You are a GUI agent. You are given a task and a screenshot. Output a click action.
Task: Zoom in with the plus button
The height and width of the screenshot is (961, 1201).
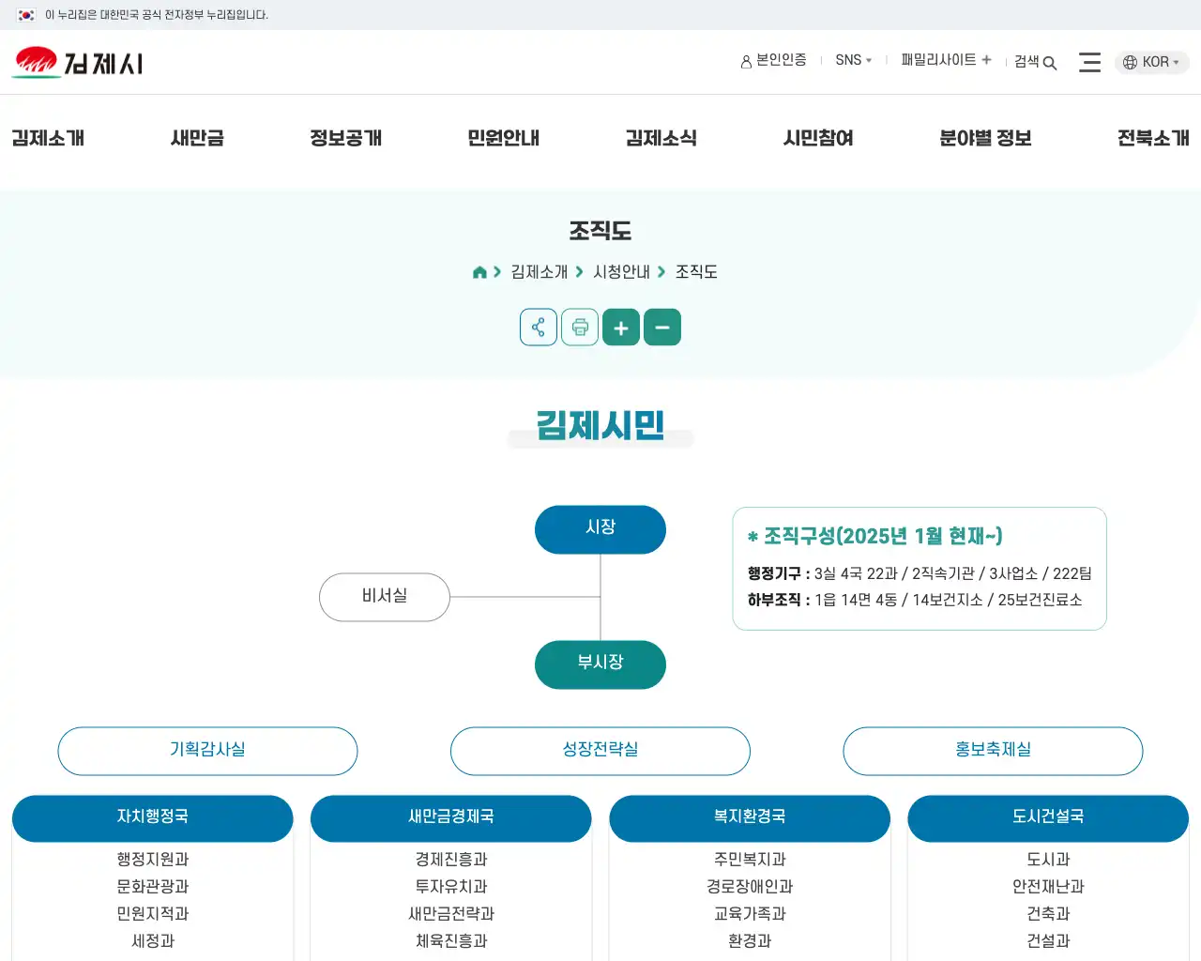point(620,327)
